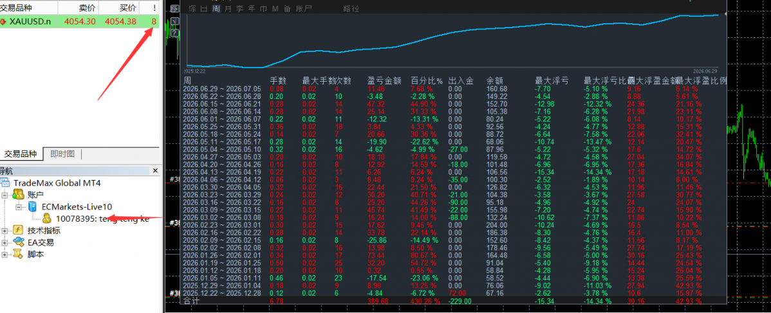Switch to the 即时图 tab
This screenshot has width=771, height=313.
coord(62,154)
